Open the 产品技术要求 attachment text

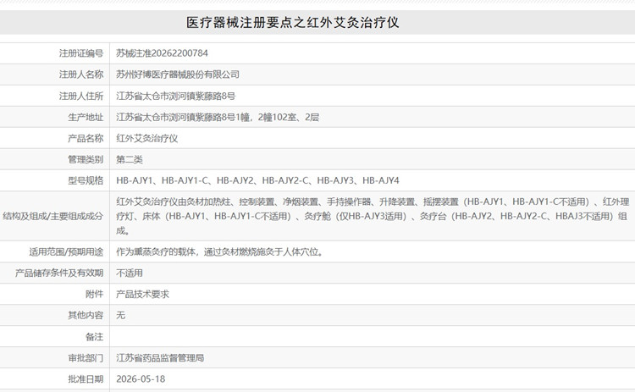point(142,294)
